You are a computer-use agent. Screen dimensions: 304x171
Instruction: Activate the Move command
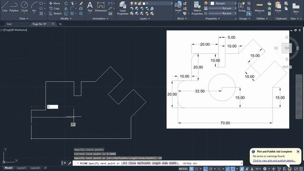[55, 3]
